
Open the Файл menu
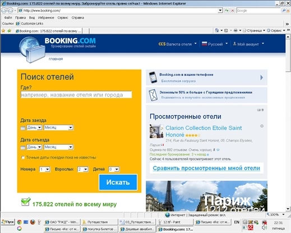tap(8, 17)
